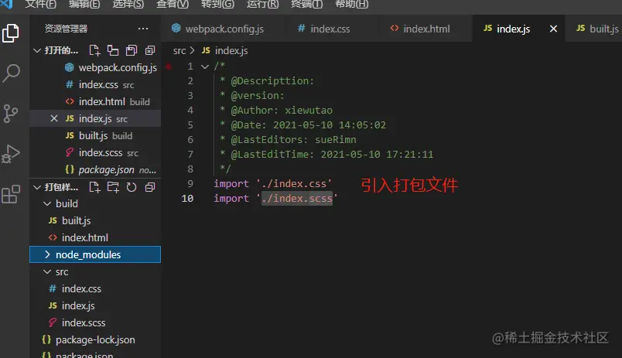The image size is (622, 358).
Task: Open index.scss under src folder
Action: 95,322
